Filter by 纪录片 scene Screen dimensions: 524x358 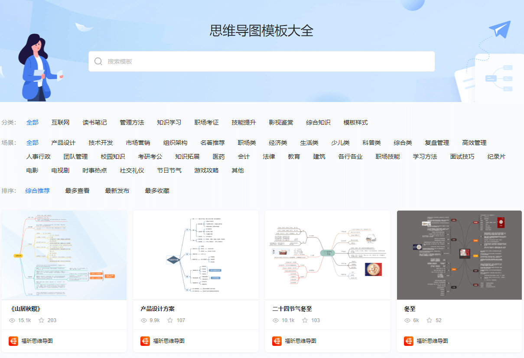click(496, 157)
